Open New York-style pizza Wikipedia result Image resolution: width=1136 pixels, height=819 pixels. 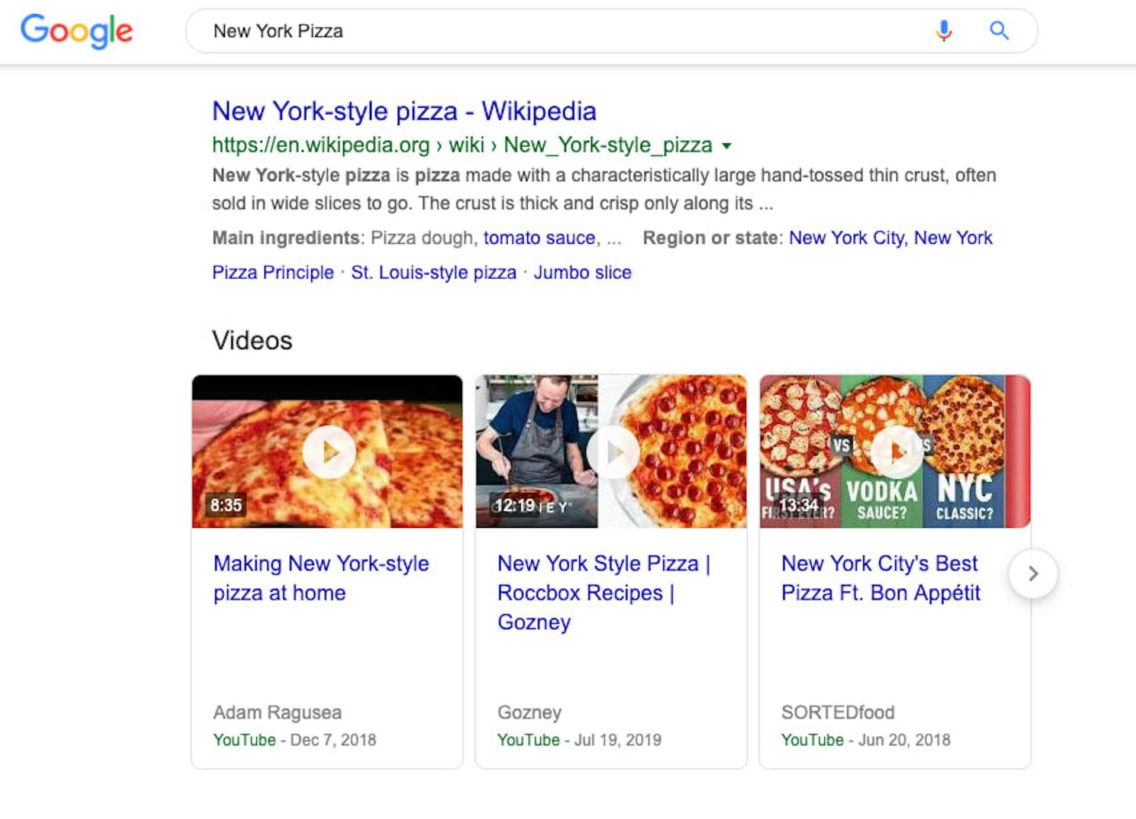pos(404,111)
